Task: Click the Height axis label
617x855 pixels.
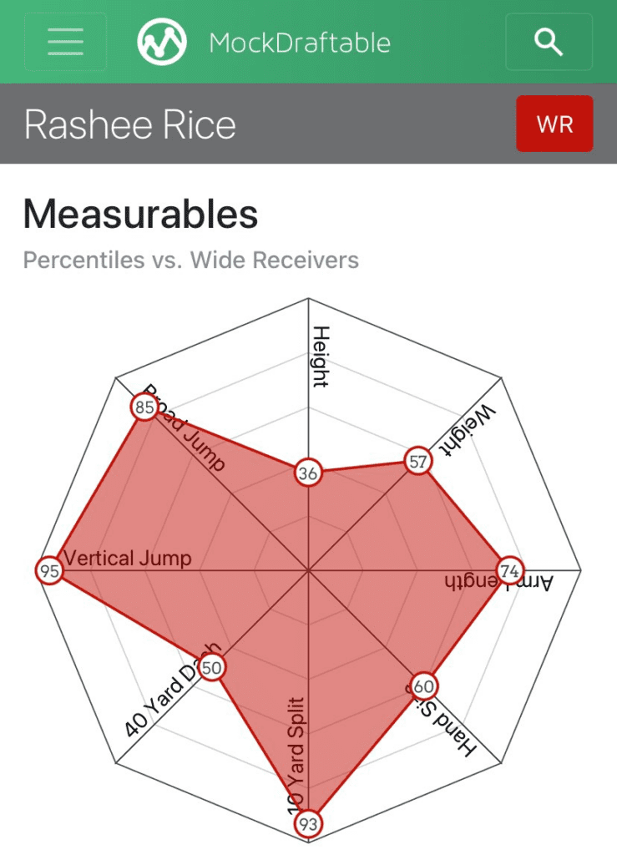Action: tap(321, 357)
